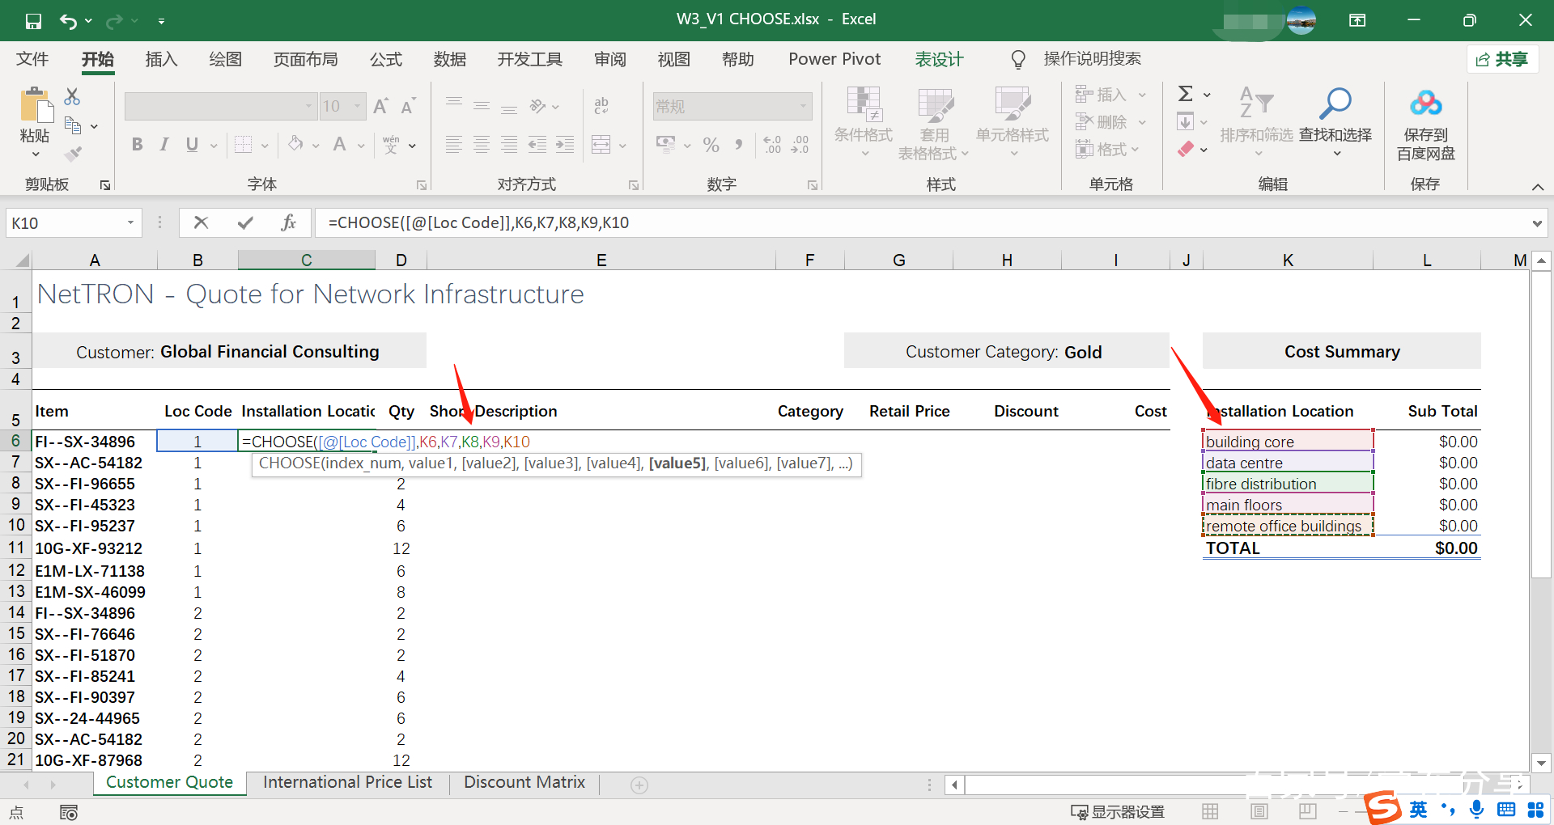Click the 共享 Share button
The height and width of the screenshot is (825, 1554).
(x=1502, y=59)
